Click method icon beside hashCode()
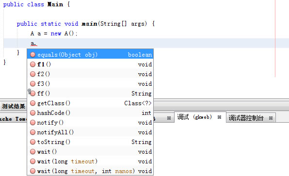This screenshot has width=289, height=176. (32, 113)
